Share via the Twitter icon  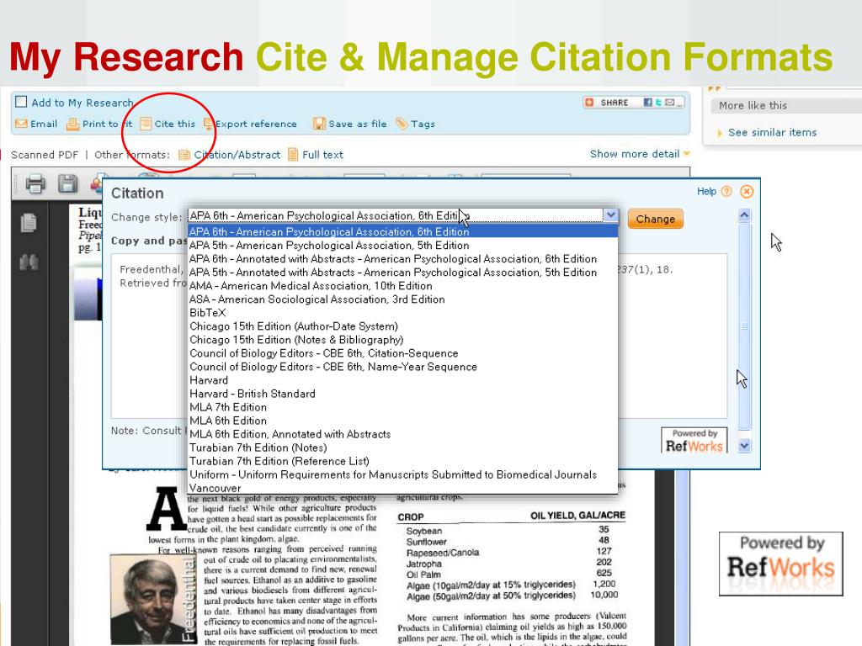click(658, 102)
